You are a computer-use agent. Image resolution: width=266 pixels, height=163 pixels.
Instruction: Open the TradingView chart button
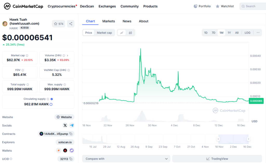(x=217, y=159)
